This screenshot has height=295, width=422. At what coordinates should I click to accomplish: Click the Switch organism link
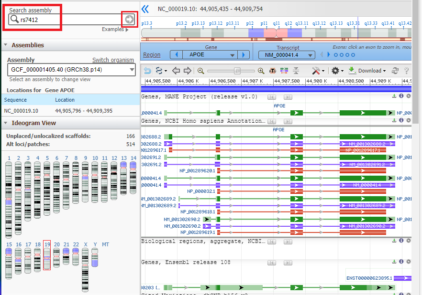113,60
